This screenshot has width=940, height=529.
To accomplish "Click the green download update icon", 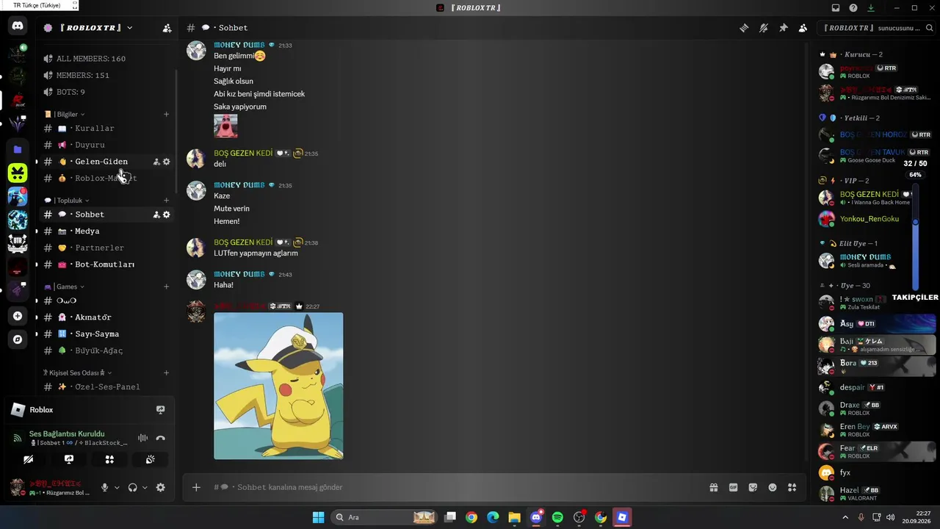I will [x=871, y=8].
